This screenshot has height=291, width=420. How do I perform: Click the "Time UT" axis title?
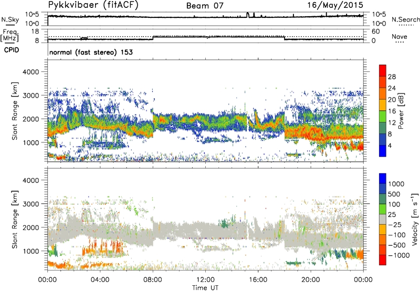205,288
